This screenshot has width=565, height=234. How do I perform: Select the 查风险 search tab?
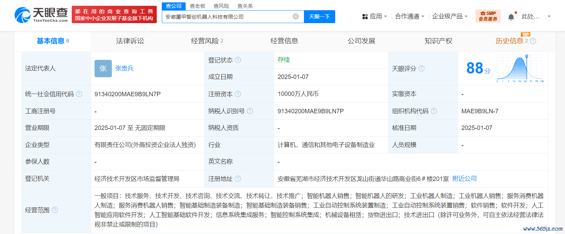(221, 6)
